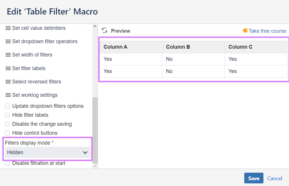Open the Take free course link
The height and width of the screenshot is (186, 289).
coord(267,31)
